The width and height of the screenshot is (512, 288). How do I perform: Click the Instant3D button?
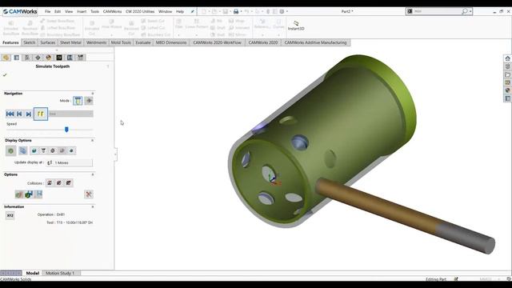click(296, 26)
